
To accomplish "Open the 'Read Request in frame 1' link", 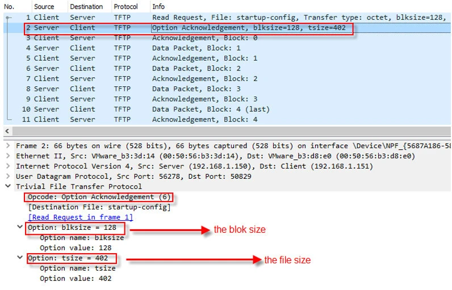I will pos(80,217).
